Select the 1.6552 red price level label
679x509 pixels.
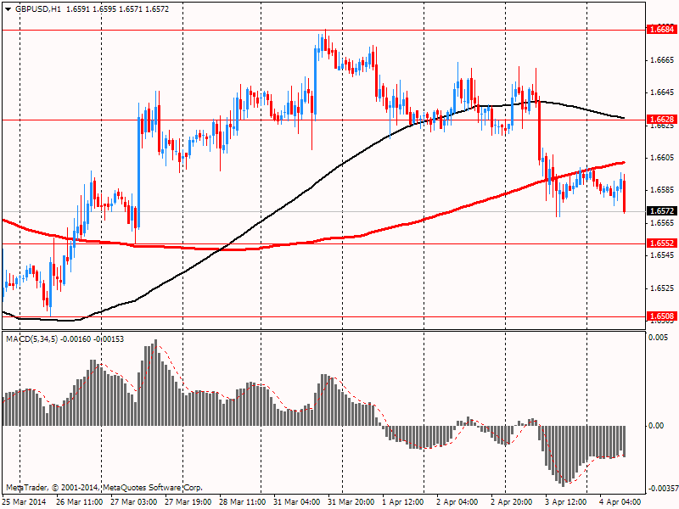pyautogui.click(x=661, y=243)
